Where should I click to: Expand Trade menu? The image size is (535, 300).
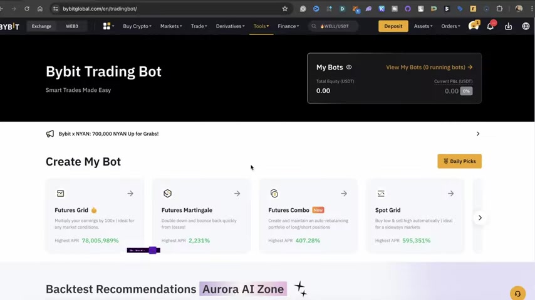click(x=199, y=26)
